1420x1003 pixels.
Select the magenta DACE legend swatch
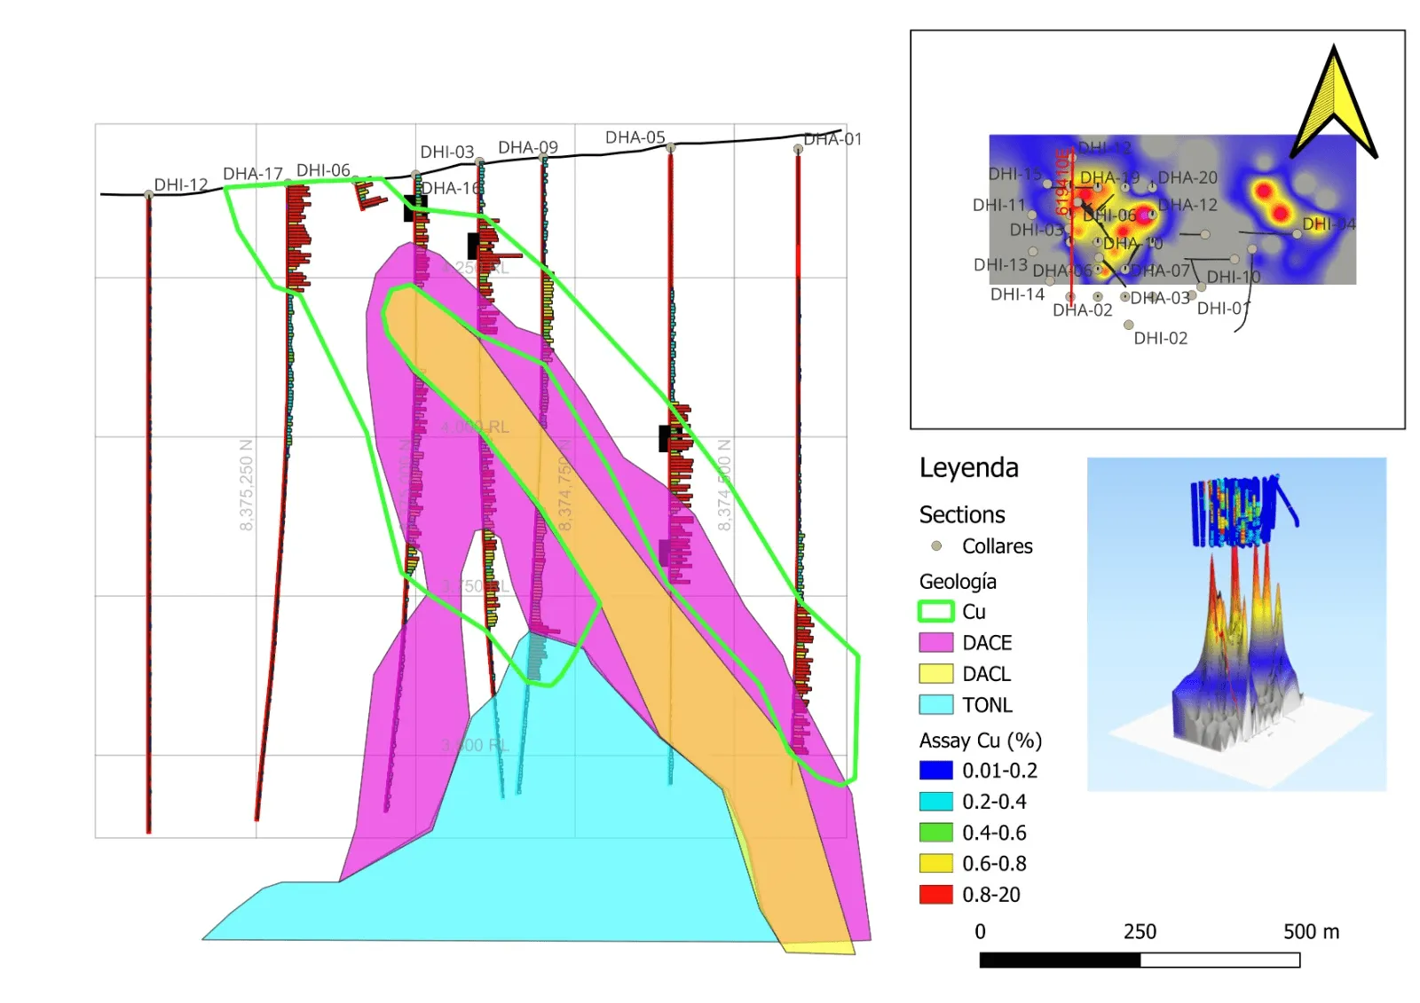pos(935,642)
